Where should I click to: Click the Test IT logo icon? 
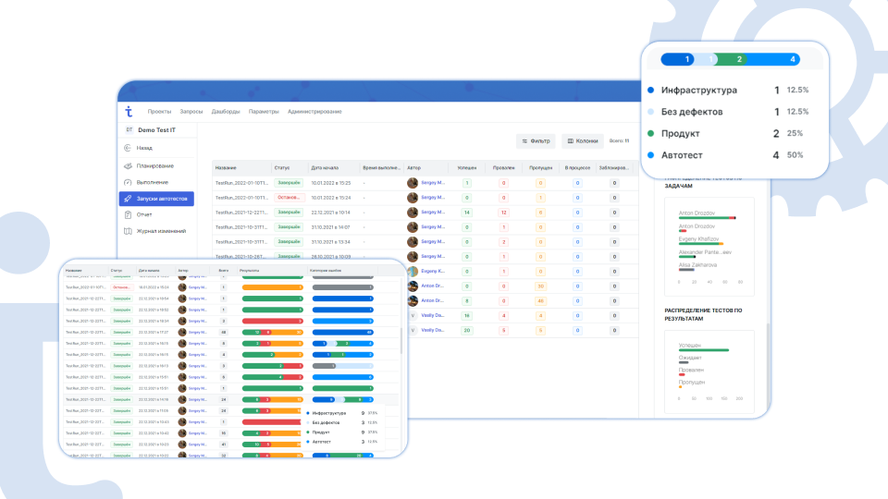coord(129,111)
